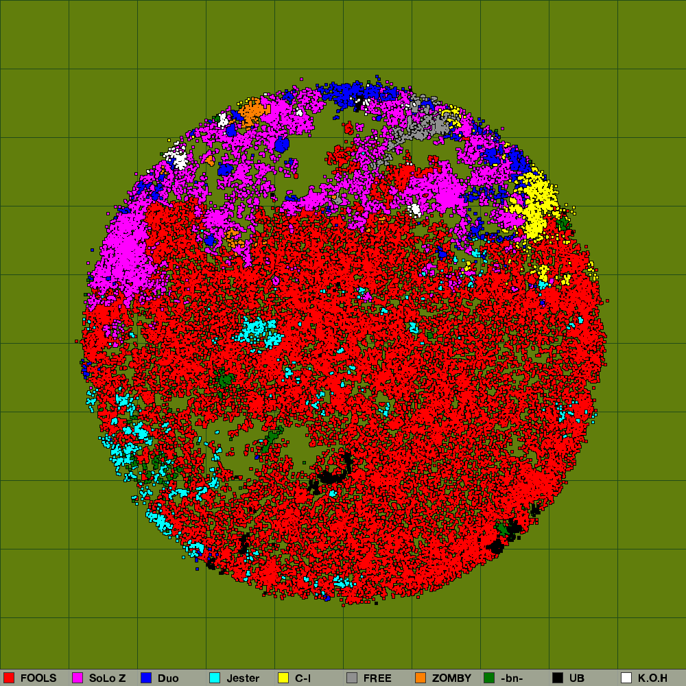Select the ZOMBY text label in legend

(451, 678)
